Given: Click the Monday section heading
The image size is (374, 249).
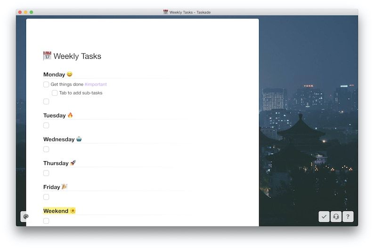Looking at the screenshot, I should [54, 75].
